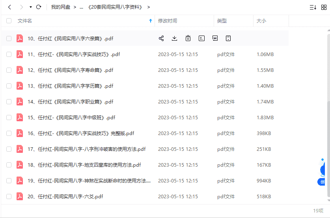This screenshot has width=330, height=218.
Task: Select checkbox for file 20 六爻.pdf
Action: [9, 196]
